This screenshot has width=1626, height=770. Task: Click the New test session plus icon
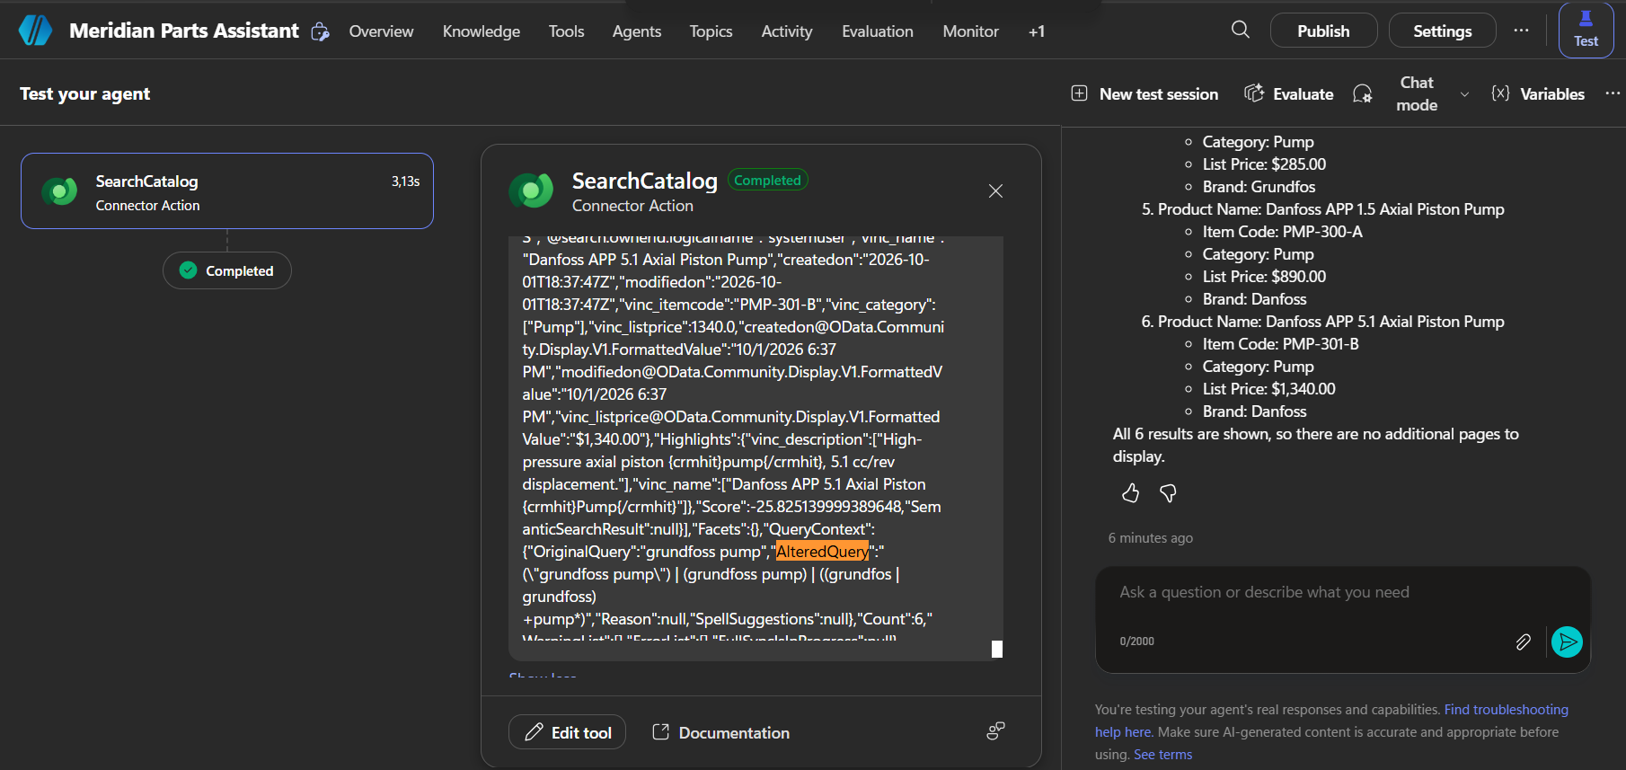point(1080,93)
